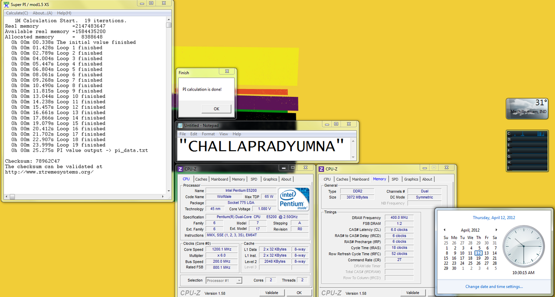
Task: Click OK in the CPU-Z processor window
Action: [299, 293]
